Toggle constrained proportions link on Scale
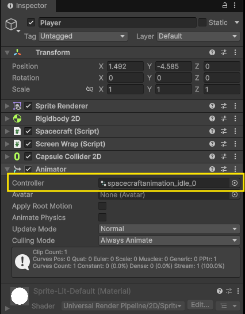The image size is (245, 314). pos(90,89)
